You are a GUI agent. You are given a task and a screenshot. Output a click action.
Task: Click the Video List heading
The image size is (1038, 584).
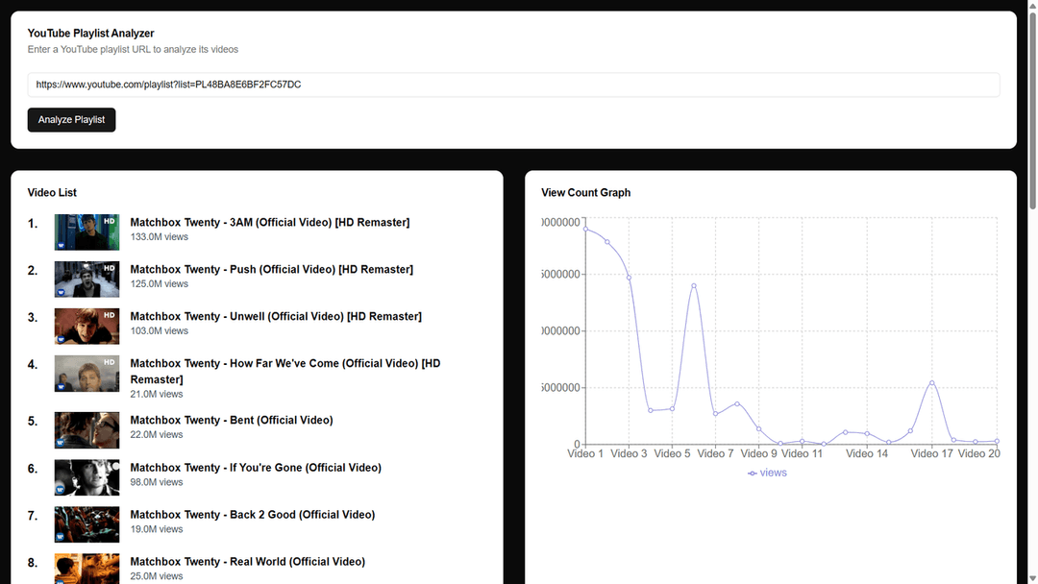52,192
